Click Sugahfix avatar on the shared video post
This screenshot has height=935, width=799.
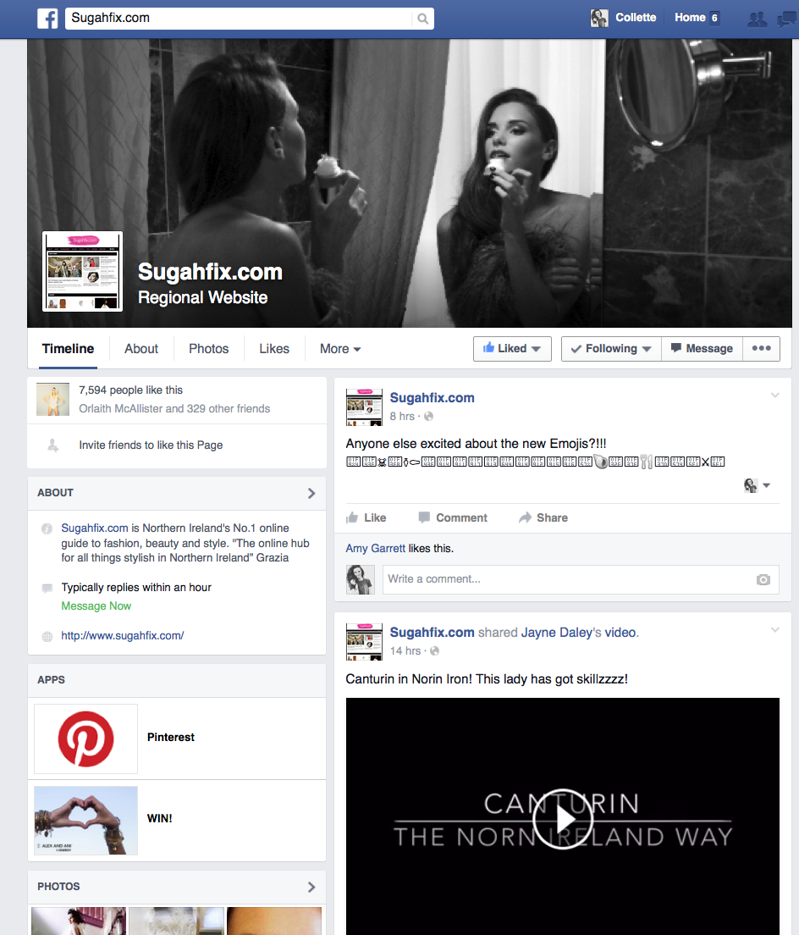point(364,642)
